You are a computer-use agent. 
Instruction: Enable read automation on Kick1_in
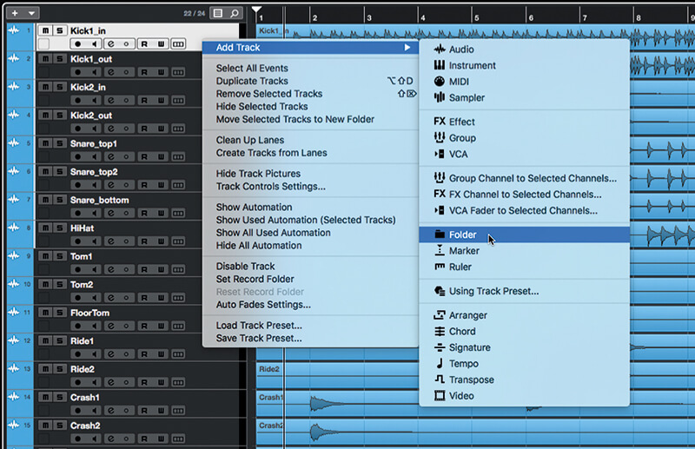coord(144,44)
